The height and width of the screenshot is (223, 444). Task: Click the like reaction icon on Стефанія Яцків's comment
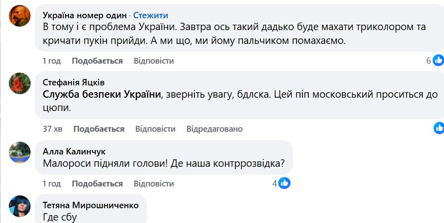pos(439,128)
